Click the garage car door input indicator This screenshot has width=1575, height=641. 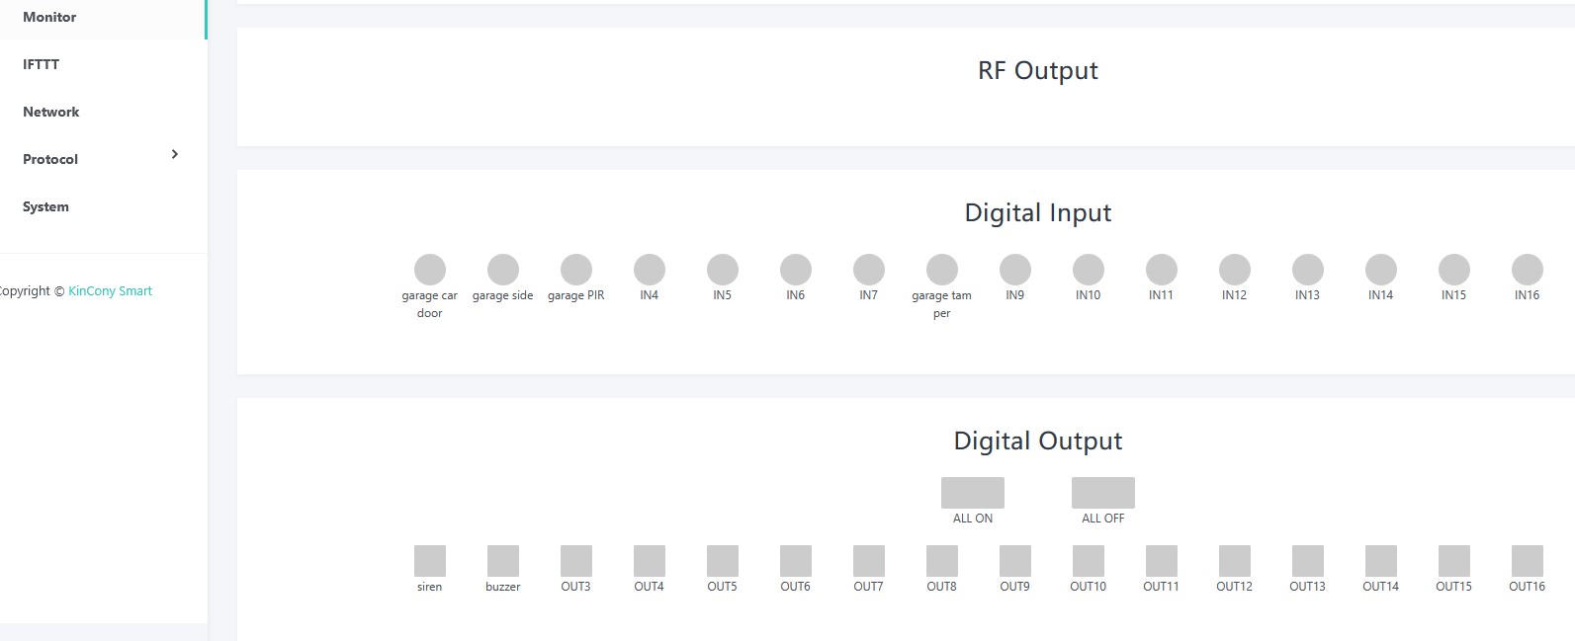click(x=429, y=270)
